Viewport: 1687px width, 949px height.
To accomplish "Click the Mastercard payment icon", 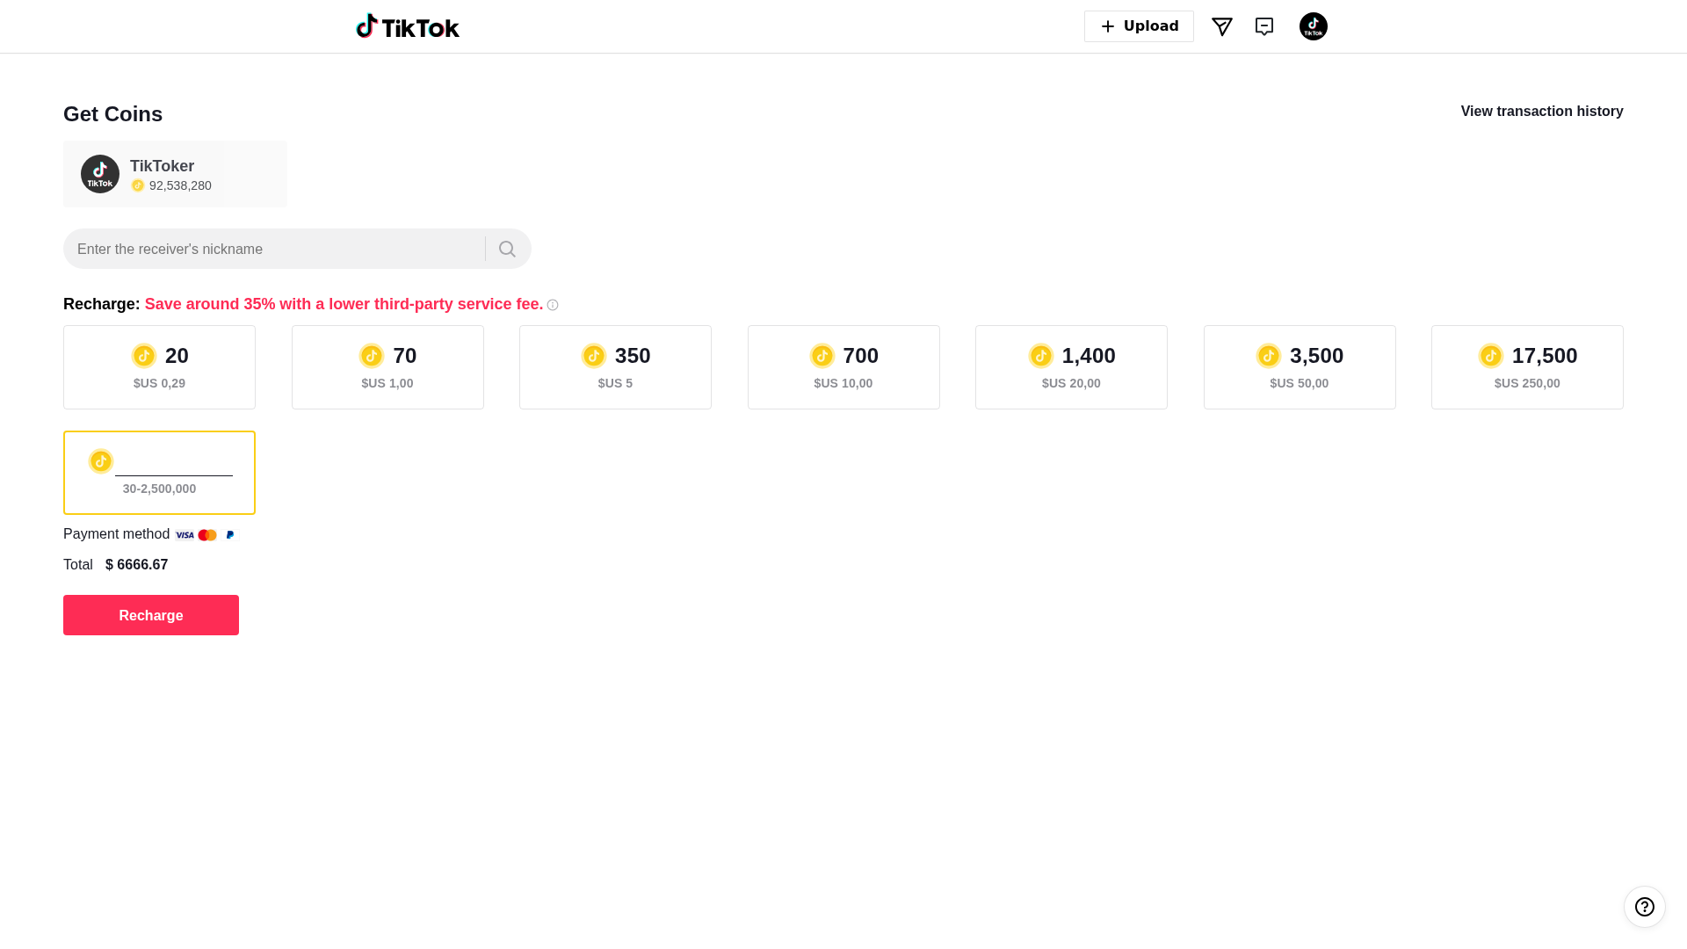I will click(x=207, y=535).
